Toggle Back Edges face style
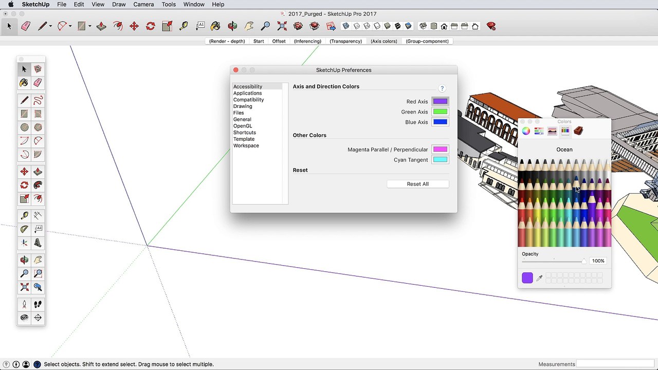 coord(356,26)
